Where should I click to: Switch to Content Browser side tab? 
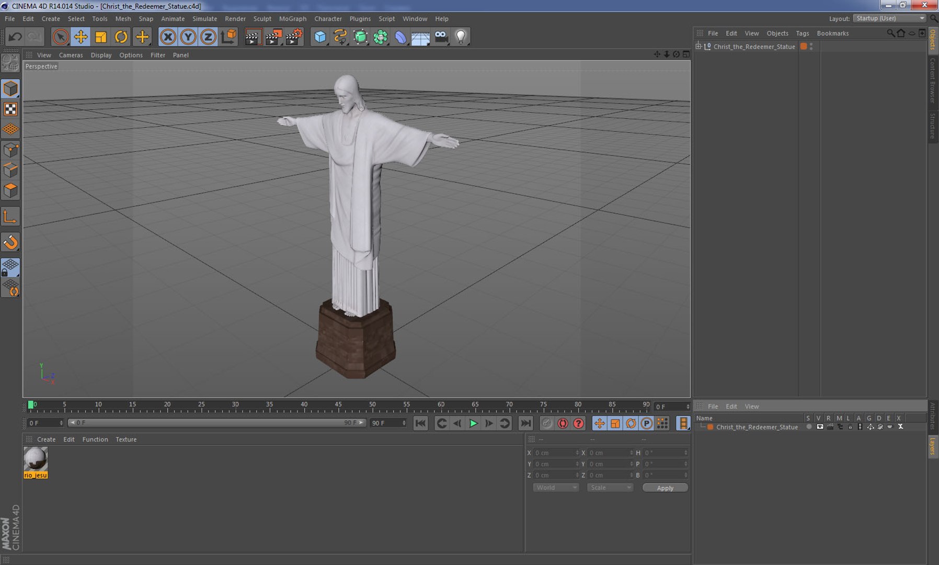tap(933, 81)
